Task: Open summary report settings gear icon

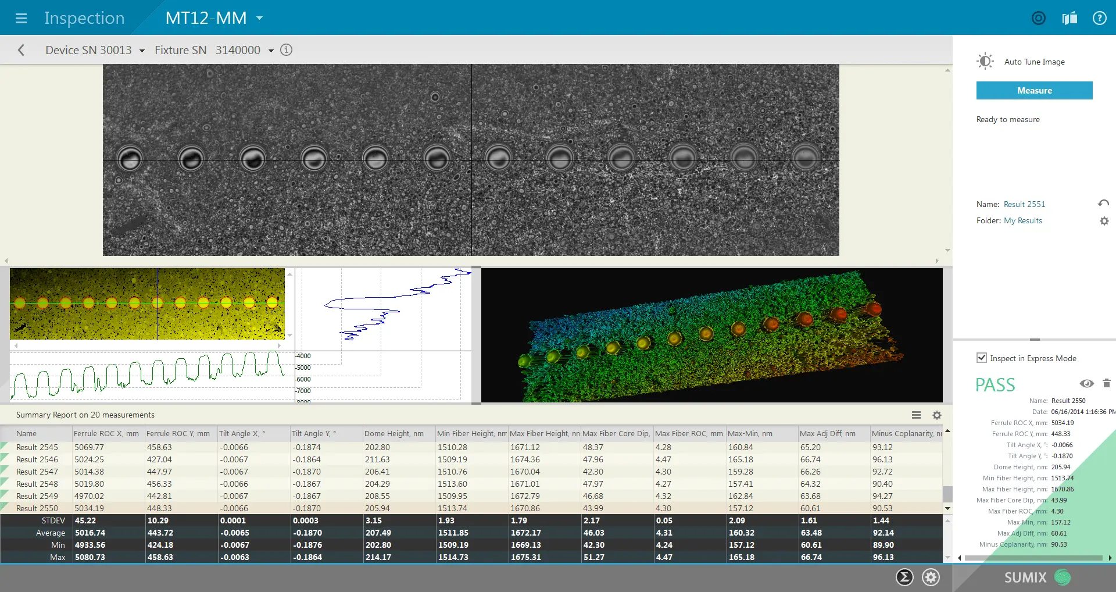Action: 936,415
